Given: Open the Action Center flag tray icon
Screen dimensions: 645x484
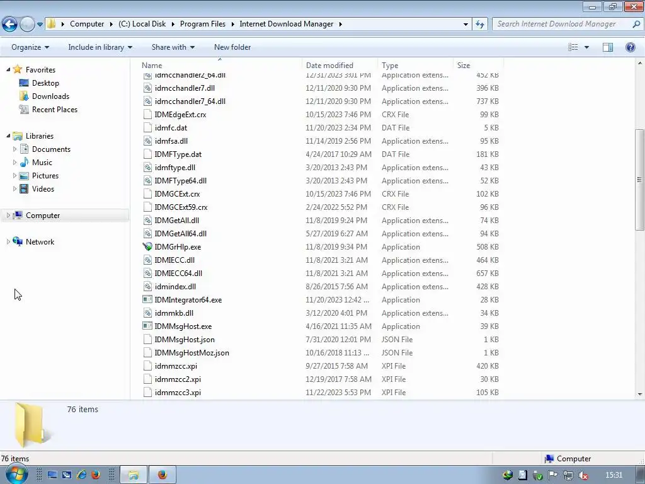Looking at the screenshot, I should click(x=553, y=475).
